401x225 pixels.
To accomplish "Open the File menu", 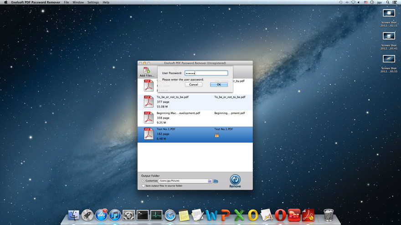I will 67,2.
